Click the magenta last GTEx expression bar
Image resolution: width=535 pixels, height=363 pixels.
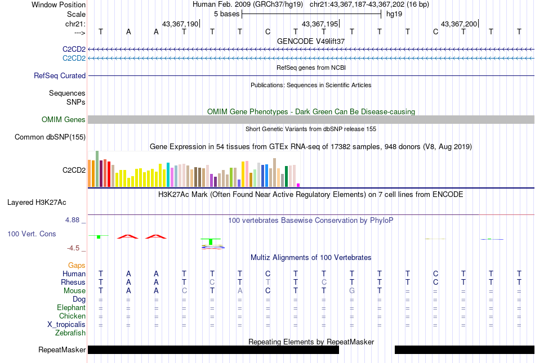point(298,185)
